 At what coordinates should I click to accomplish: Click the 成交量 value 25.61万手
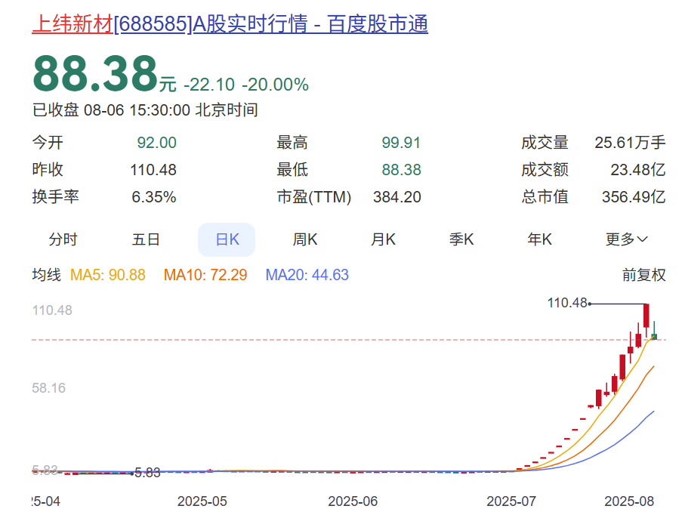click(630, 143)
